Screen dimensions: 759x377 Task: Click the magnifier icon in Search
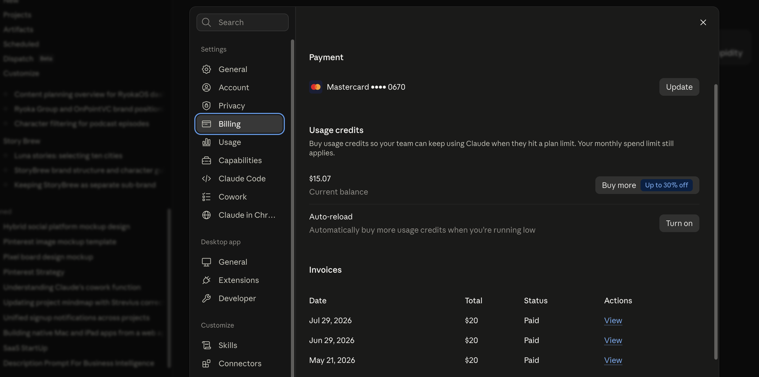(x=206, y=22)
